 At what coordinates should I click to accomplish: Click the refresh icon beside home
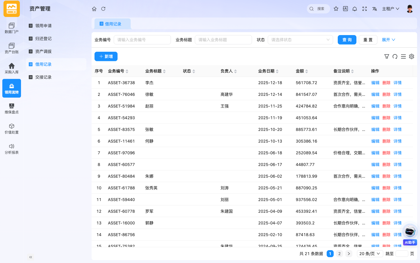(x=103, y=9)
